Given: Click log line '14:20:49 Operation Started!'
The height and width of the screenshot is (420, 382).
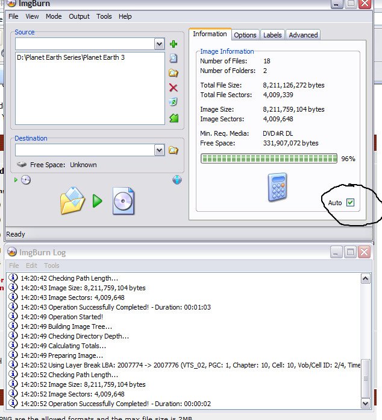Looking at the screenshot, I should pyautogui.click(x=62, y=317).
